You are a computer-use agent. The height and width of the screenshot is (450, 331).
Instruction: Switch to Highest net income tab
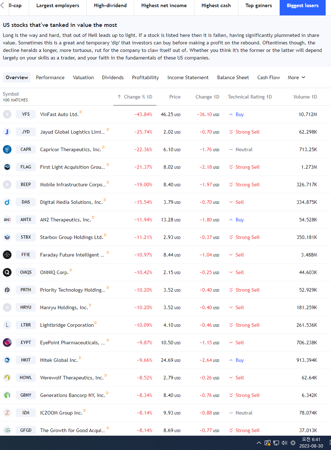pyautogui.click(x=164, y=5)
